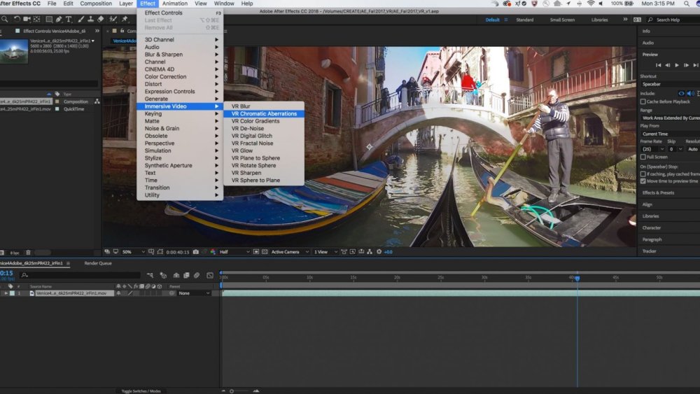The width and height of the screenshot is (700, 394).
Task: Switch to Small Screen workspace
Action: (562, 20)
